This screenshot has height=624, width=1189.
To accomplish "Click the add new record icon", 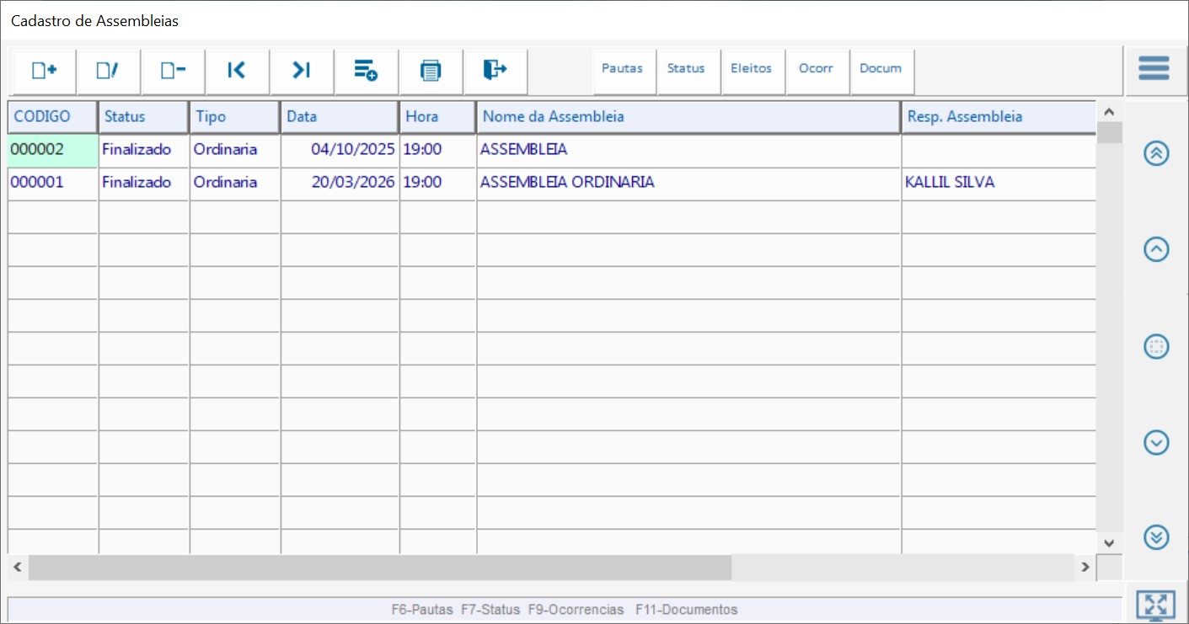I will tap(44, 71).
